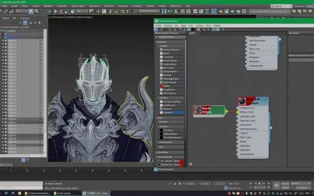
Task: Select the highlighted Standard material entry
Action: 172,113
